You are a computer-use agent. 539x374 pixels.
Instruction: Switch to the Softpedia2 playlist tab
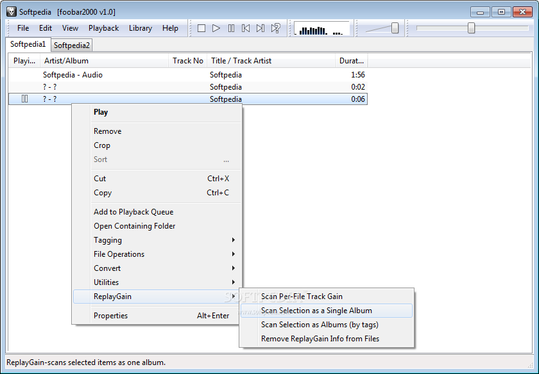point(71,45)
